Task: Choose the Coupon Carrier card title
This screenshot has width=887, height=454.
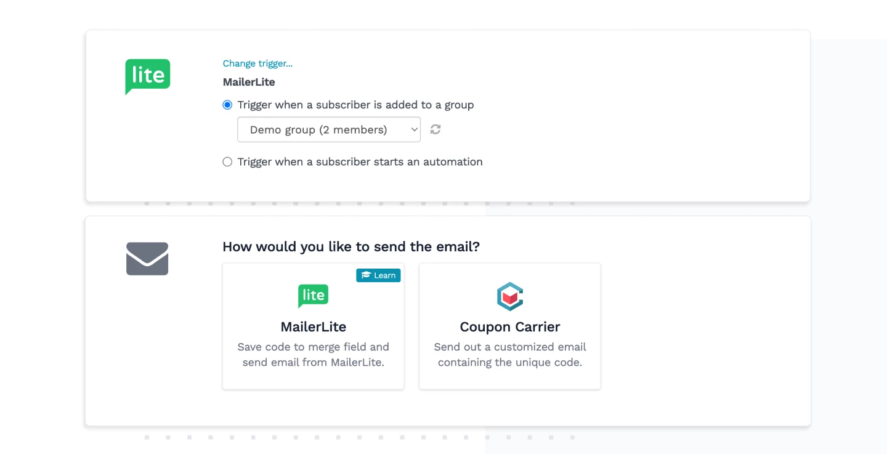Action: [510, 327]
